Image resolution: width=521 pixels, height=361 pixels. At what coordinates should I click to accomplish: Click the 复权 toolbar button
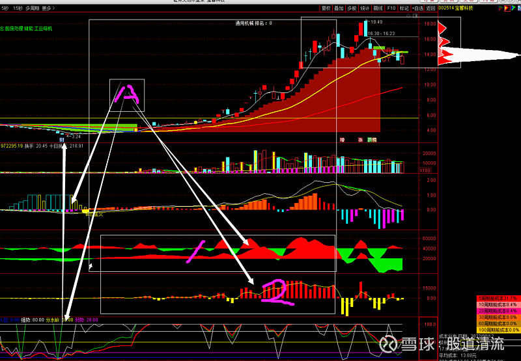click(x=327, y=8)
